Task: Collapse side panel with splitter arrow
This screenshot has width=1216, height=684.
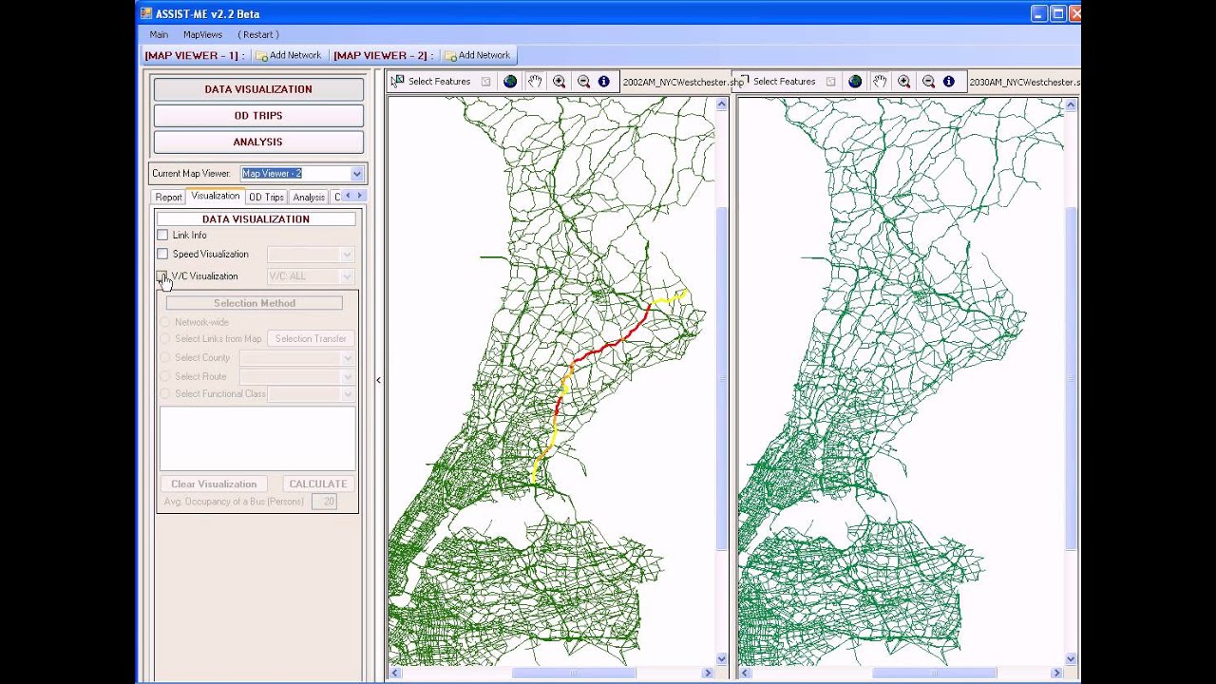Action: pos(378,380)
